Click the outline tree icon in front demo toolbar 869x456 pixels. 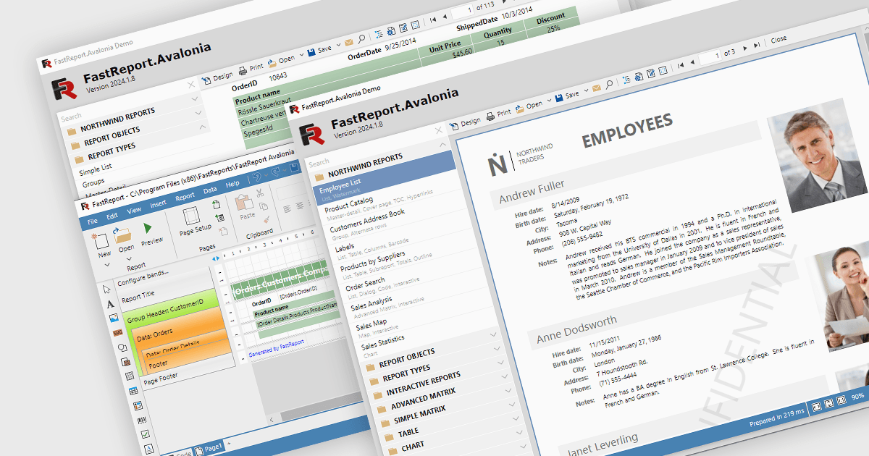pyautogui.click(x=626, y=81)
